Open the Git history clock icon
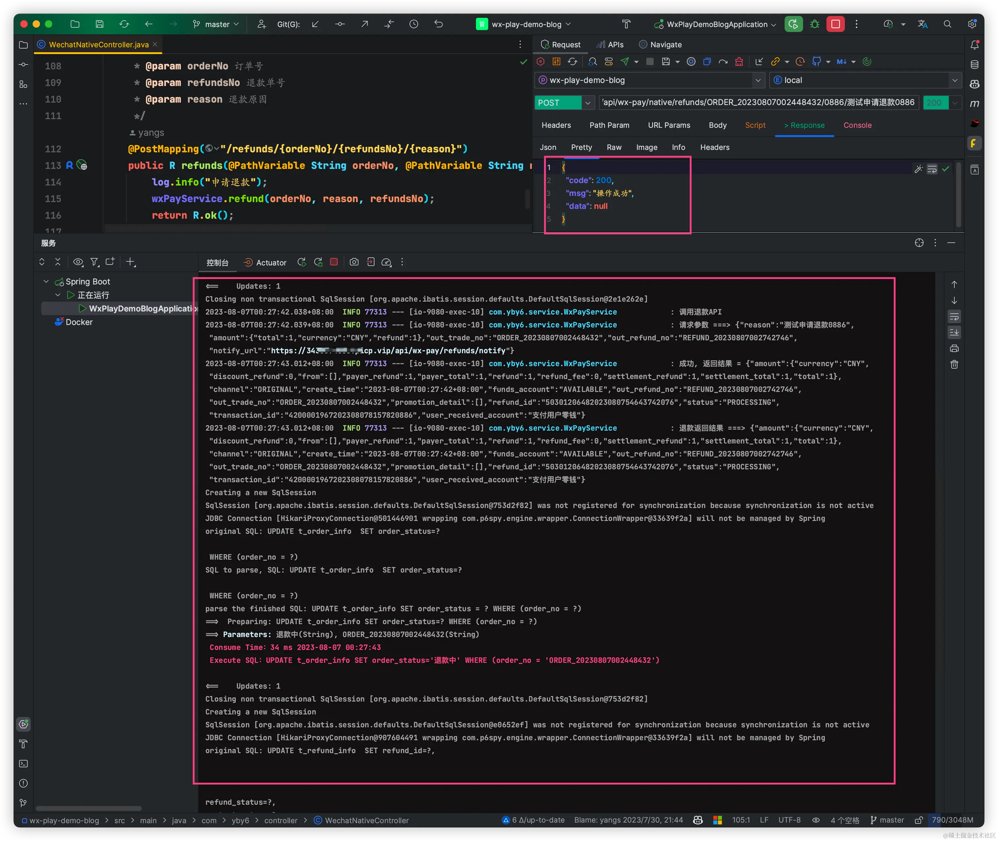Image resolution: width=998 pixels, height=841 pixels. click(414, 24)
